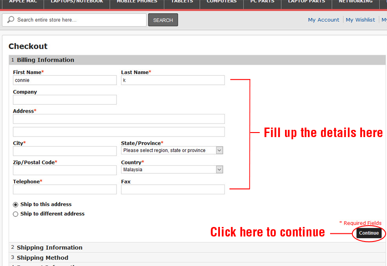The width and height of the screenshot is (387, 266).
Task: Click the Company field
Action: tap(65, 100)
